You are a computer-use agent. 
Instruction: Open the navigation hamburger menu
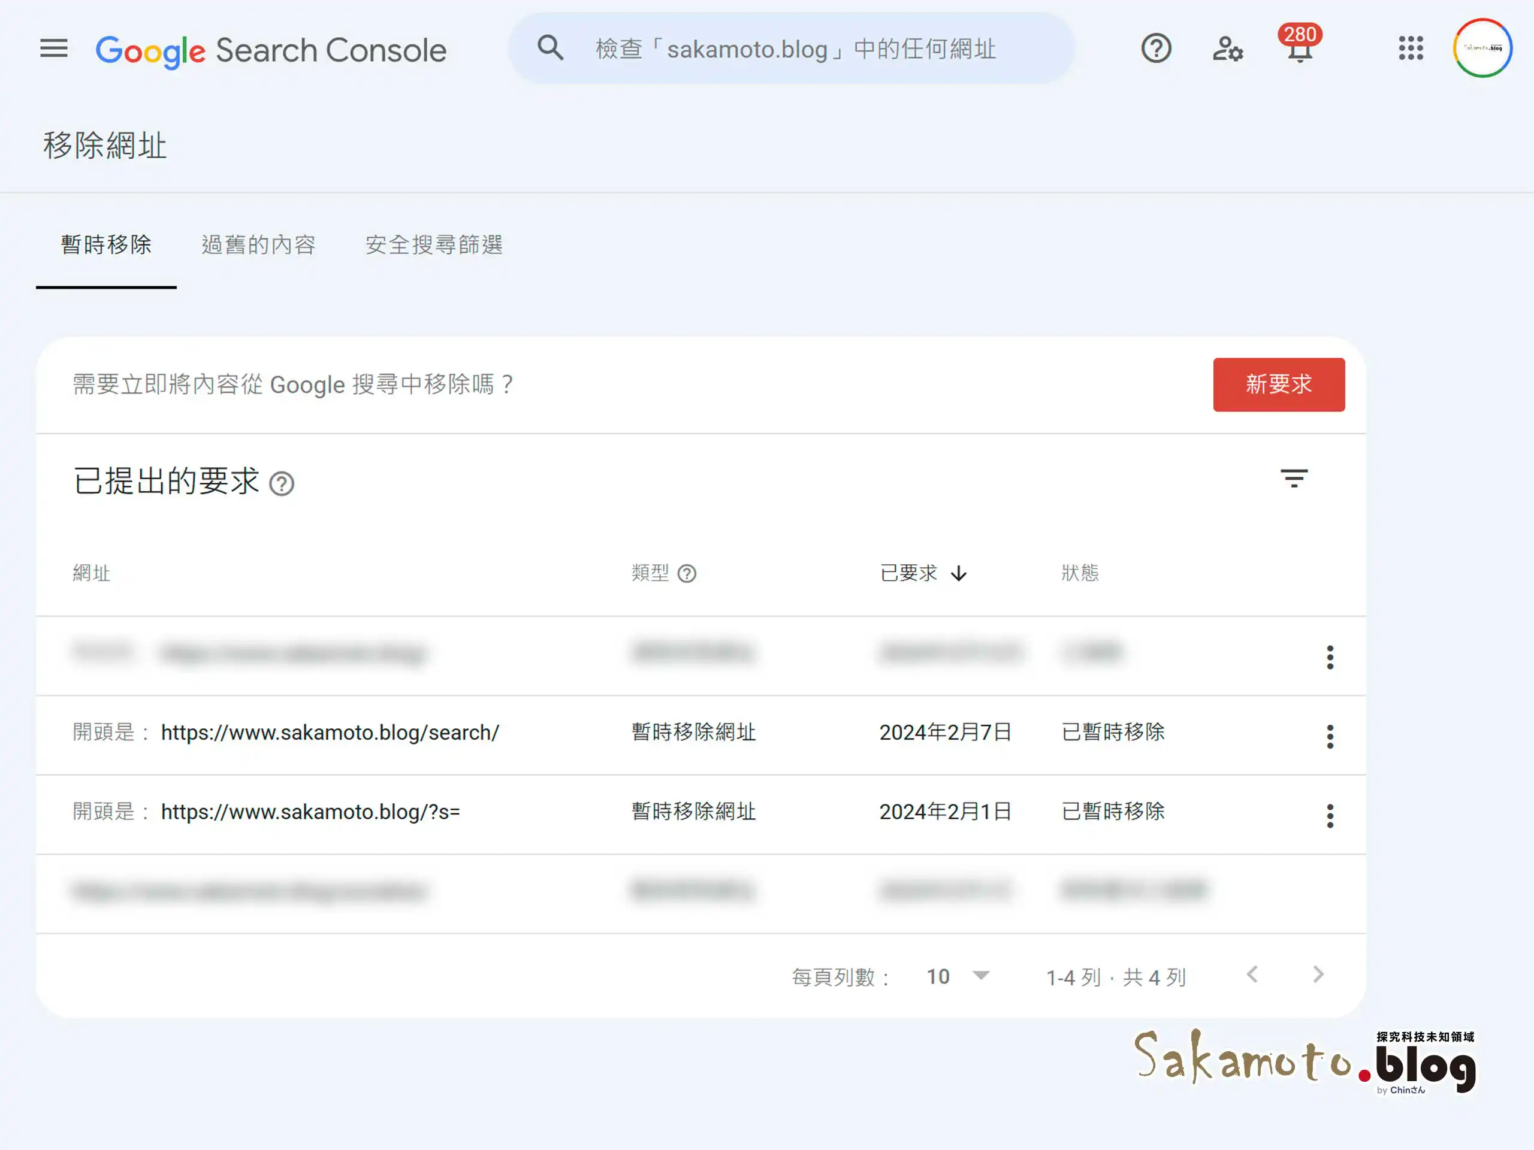(54, 49)
